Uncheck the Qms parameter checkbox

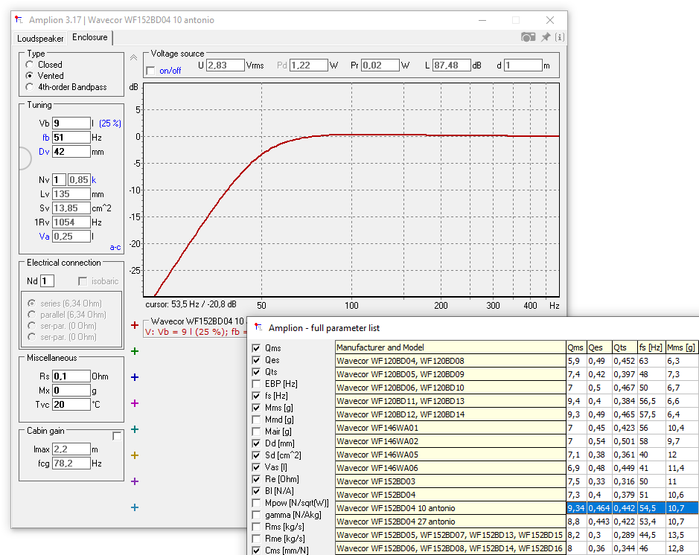pos(256,348)
